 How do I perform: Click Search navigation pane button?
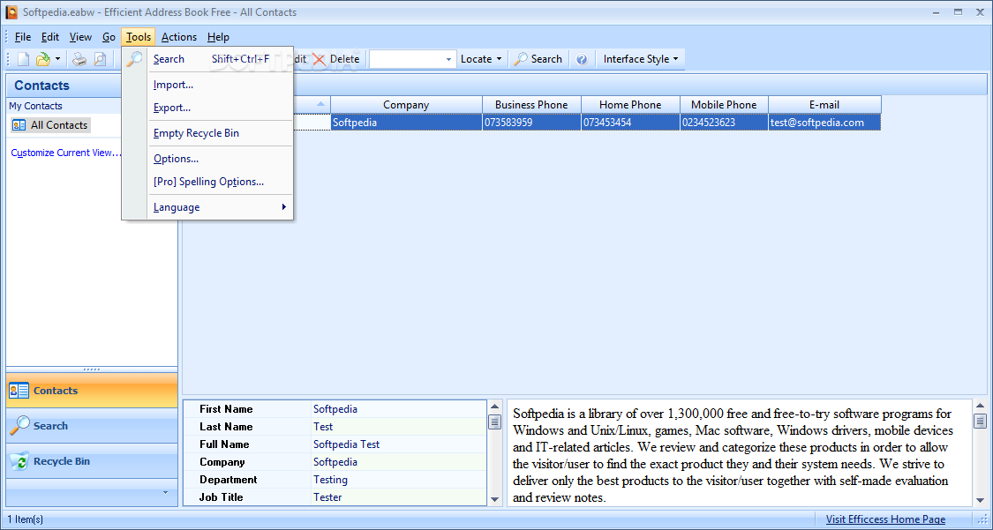[x=92, y=426]
